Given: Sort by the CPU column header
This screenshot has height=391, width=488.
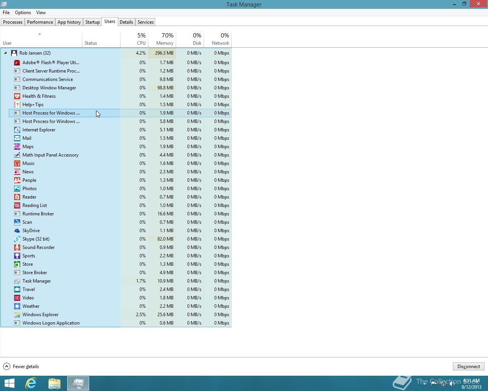Looking at the screenshot, I should click(134, 40).
